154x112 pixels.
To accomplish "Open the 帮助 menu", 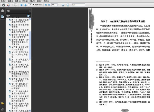I will click(46, 1).
